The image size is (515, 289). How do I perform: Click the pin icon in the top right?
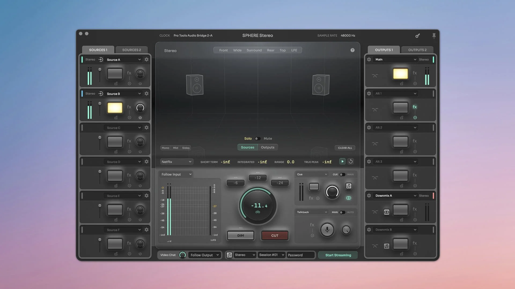pyautogui.click(x=434, y=36)
